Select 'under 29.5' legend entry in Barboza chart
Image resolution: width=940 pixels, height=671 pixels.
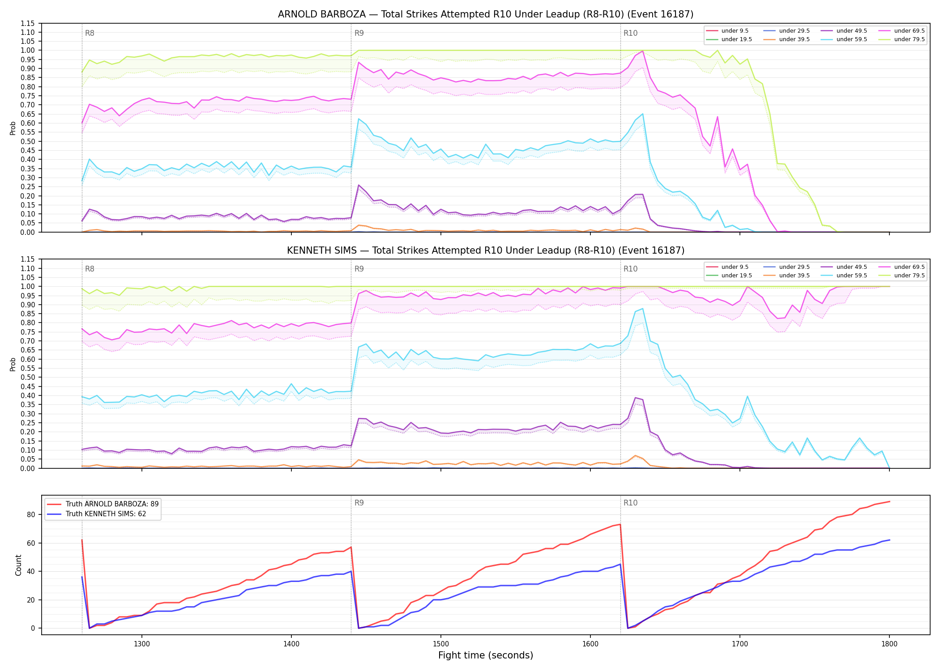click(786, 31)
